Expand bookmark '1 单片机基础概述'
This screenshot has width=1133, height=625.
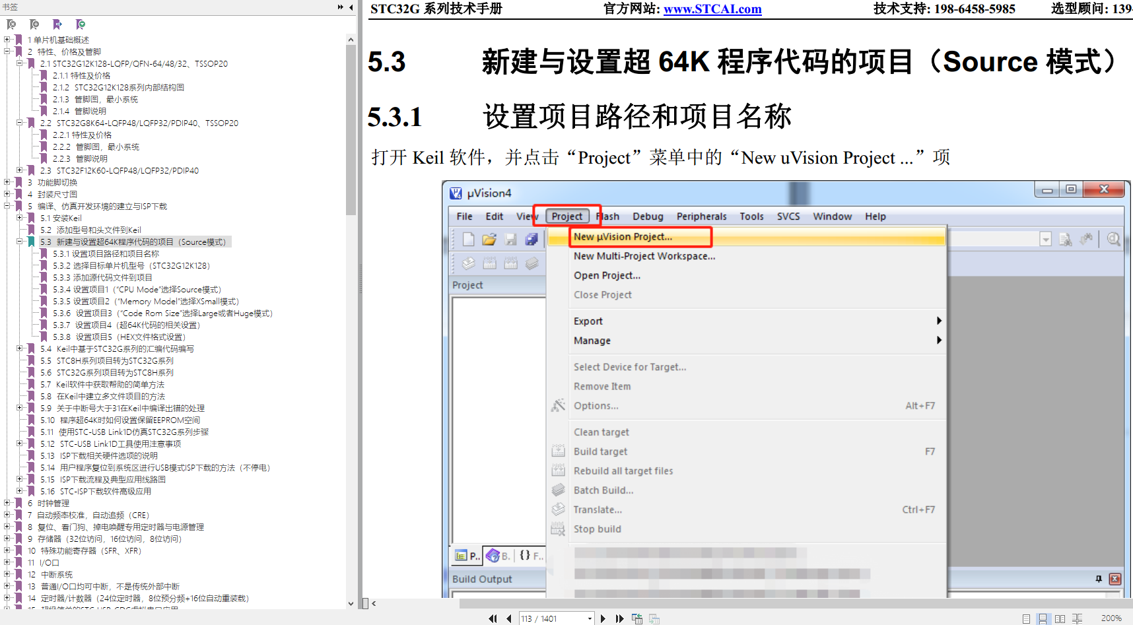point(7,40)
